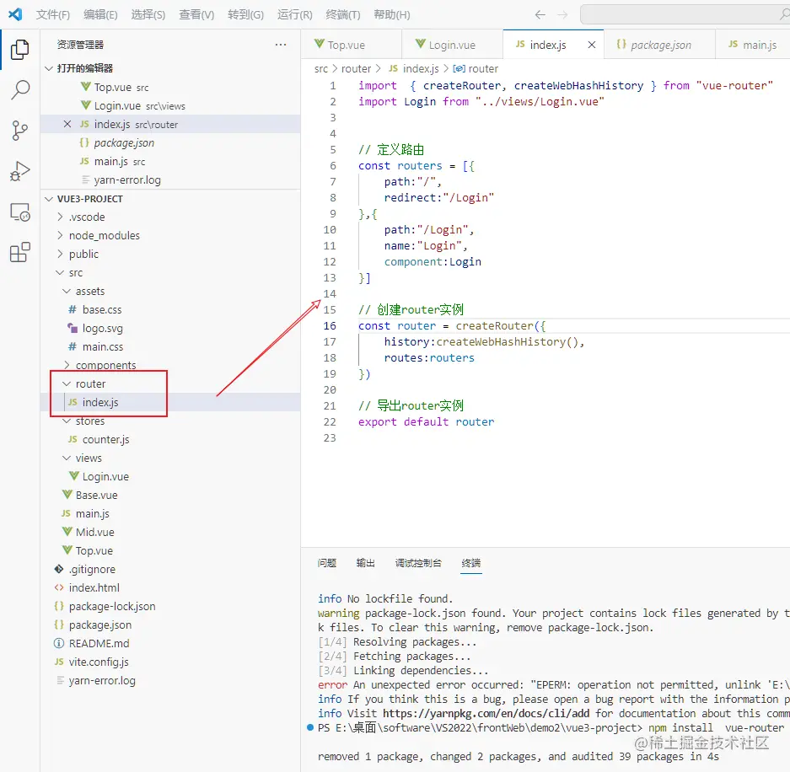Screen dimensions: 790x772
Task: Click the navigate forward arrow
Action: (x=562, y=14)
